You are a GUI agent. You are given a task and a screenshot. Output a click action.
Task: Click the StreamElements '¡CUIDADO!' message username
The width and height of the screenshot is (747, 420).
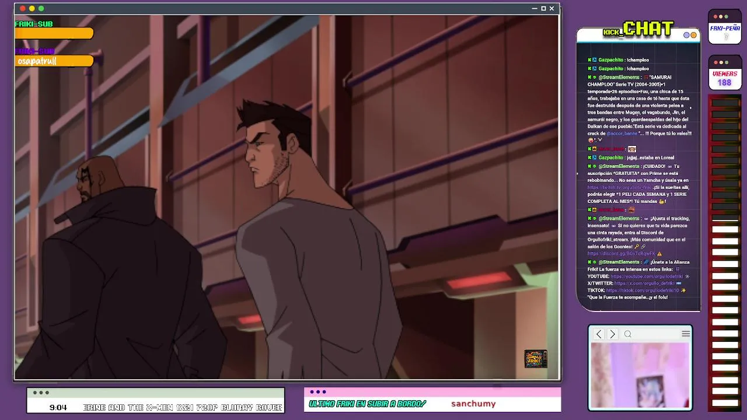619,166
